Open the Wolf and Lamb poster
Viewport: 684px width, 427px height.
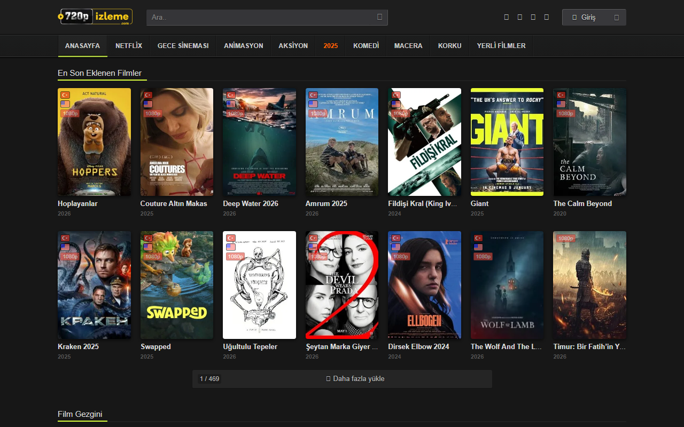click(x=507, y=285)
